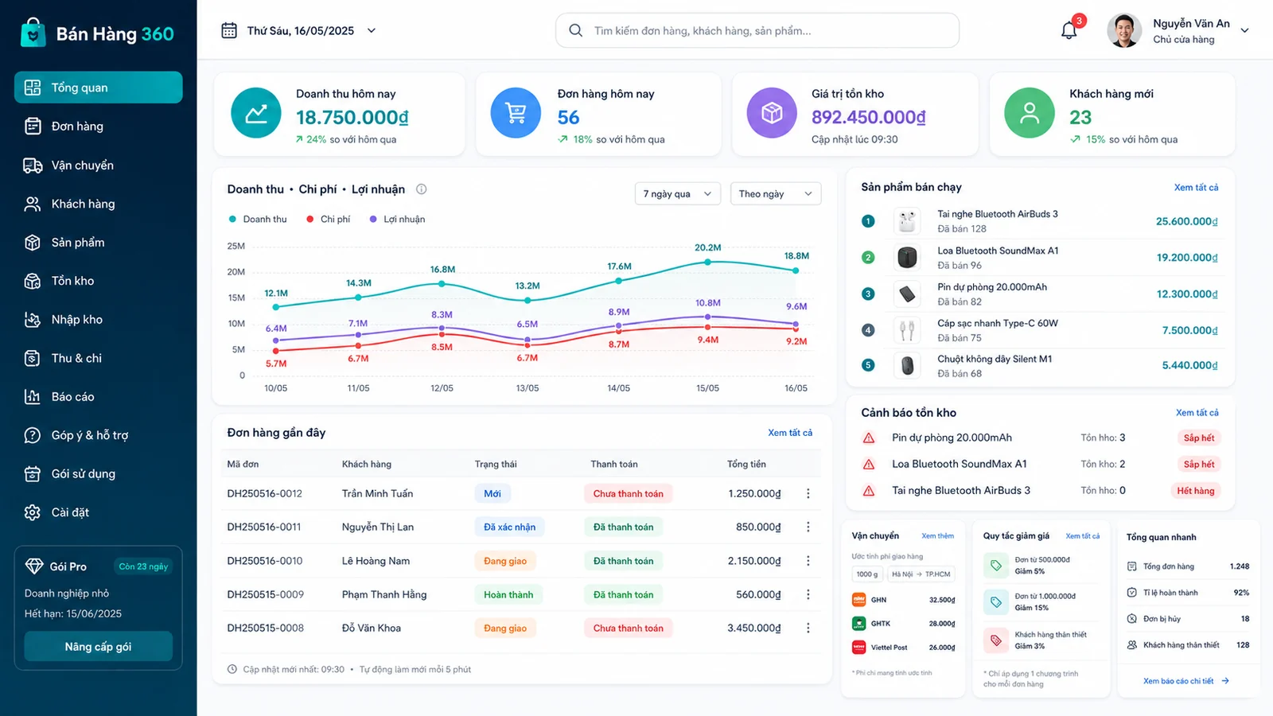
Task: Toggle the Lợi nhuận legend series
Action: [x=397, y=219]
